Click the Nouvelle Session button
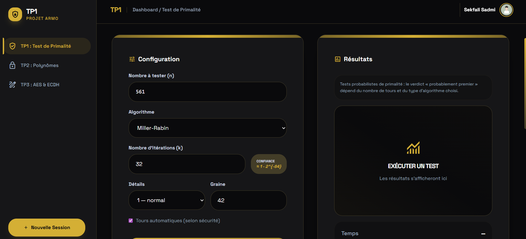Image resolution: width=526 pixels, height=239 pixels. click(x=47, y=227)
